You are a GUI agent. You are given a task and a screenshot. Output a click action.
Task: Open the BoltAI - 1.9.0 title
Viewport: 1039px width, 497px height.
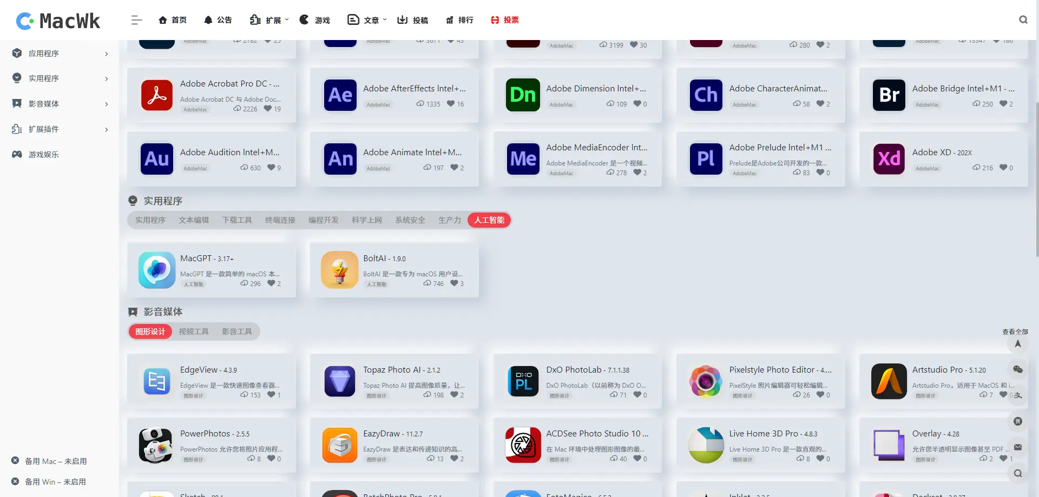click(x=384, y=259)
